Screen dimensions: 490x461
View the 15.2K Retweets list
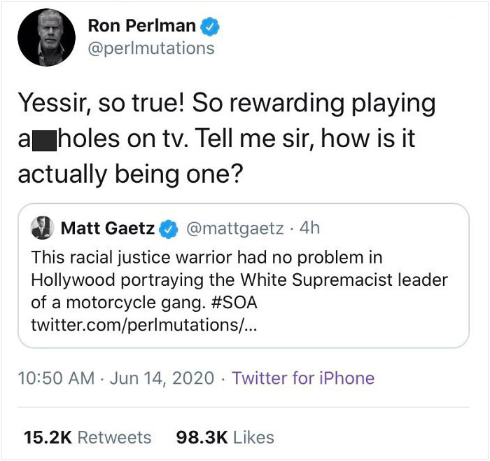point(87,438)
